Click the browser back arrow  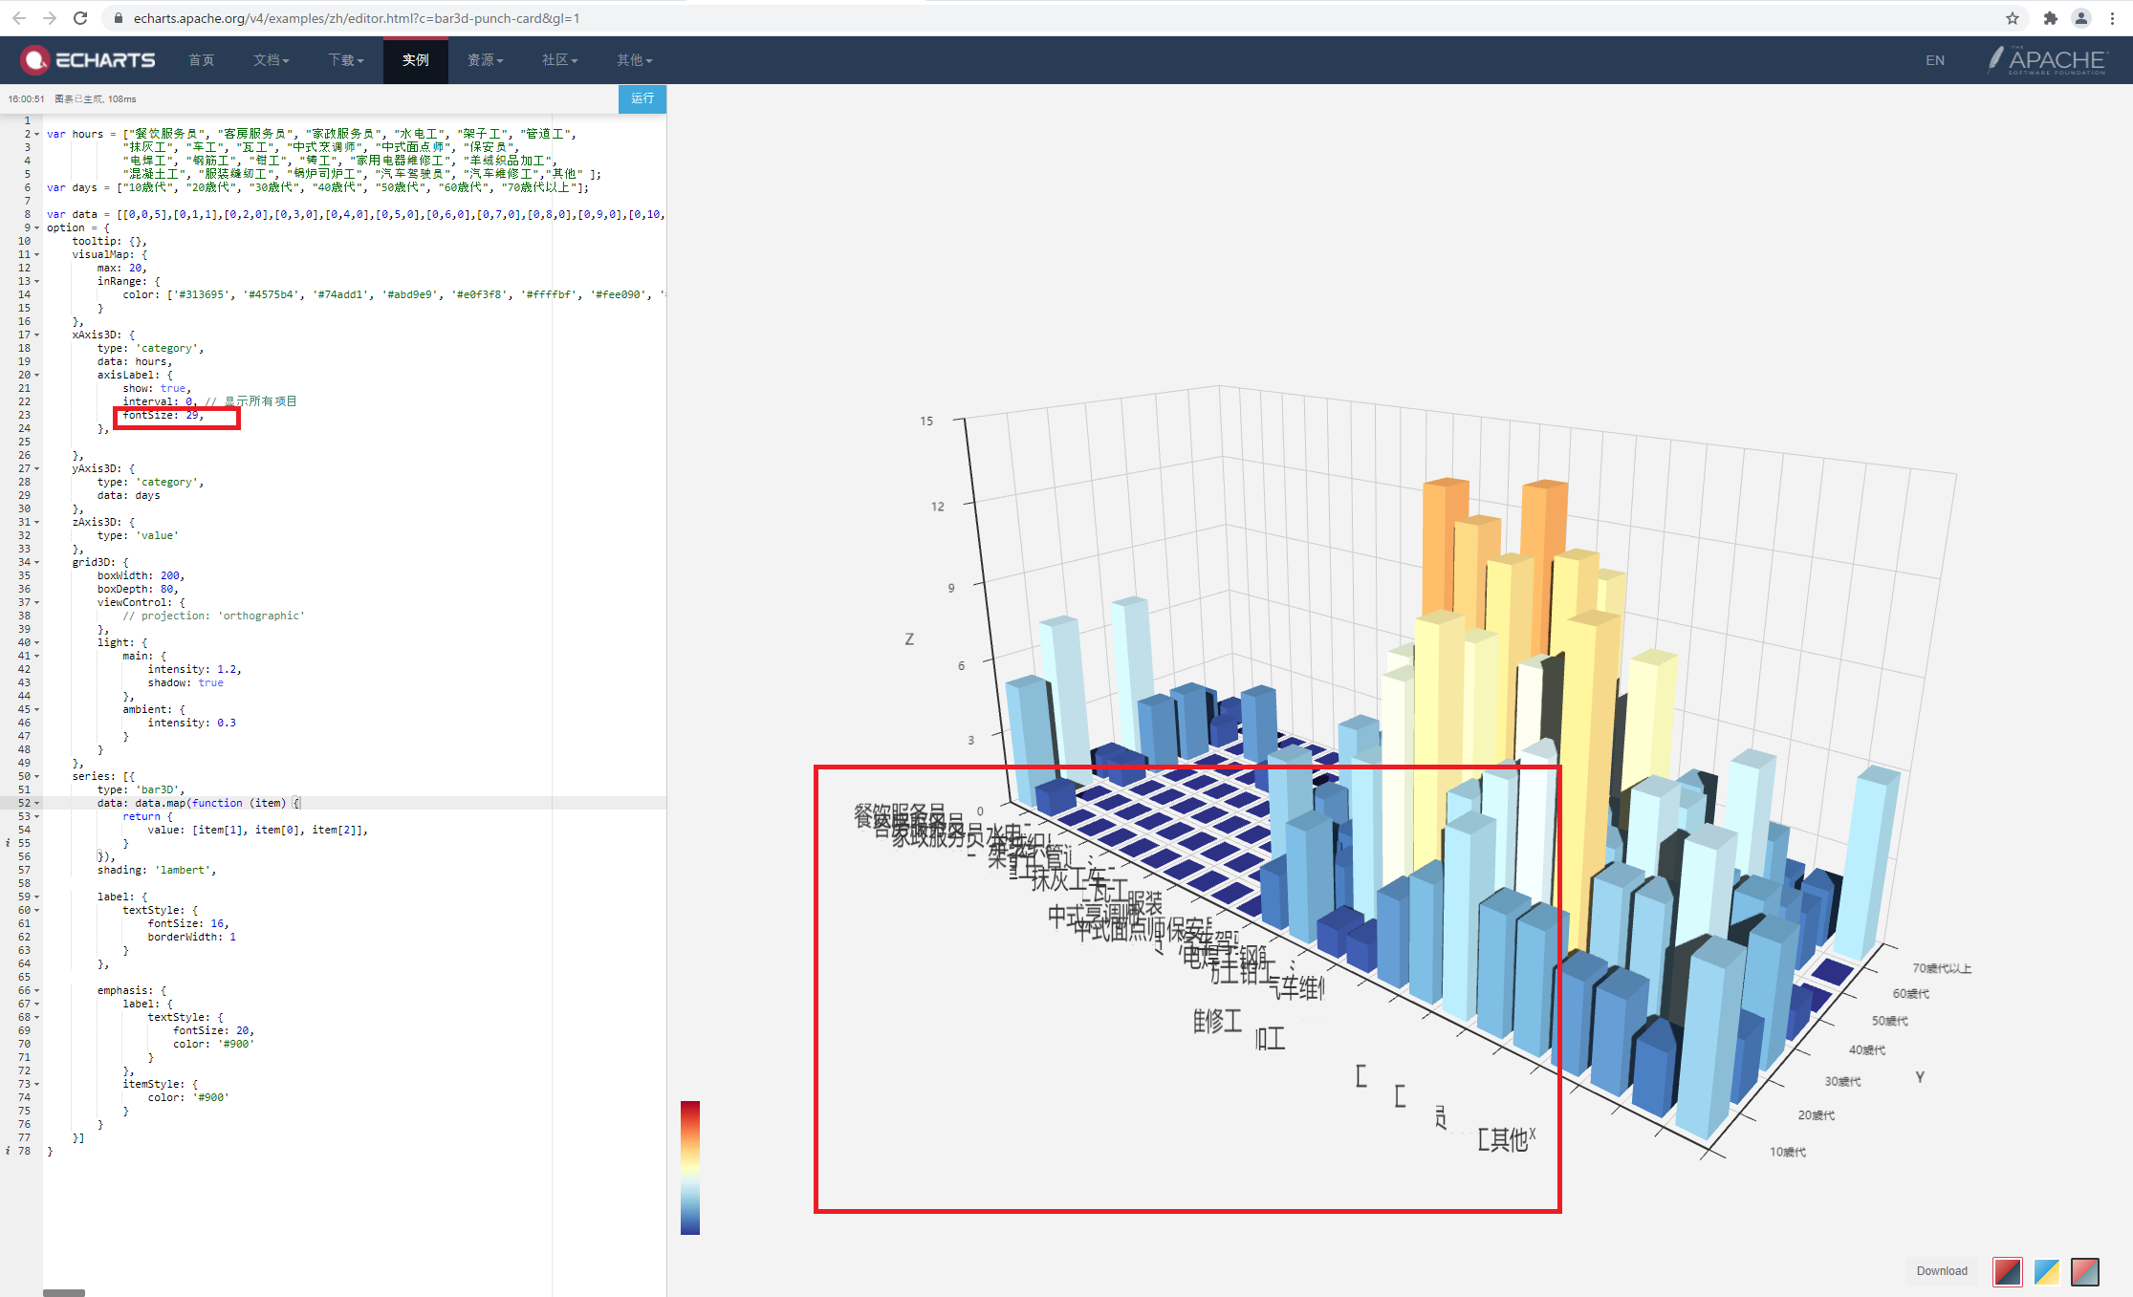coord(19,18)
